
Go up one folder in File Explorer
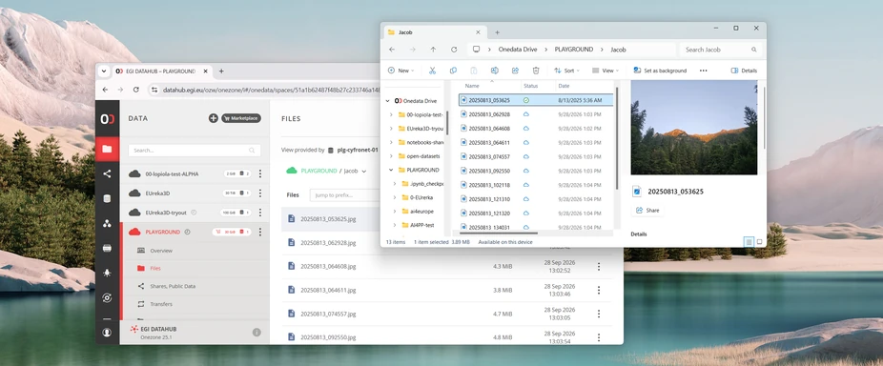tap(433, 50)
